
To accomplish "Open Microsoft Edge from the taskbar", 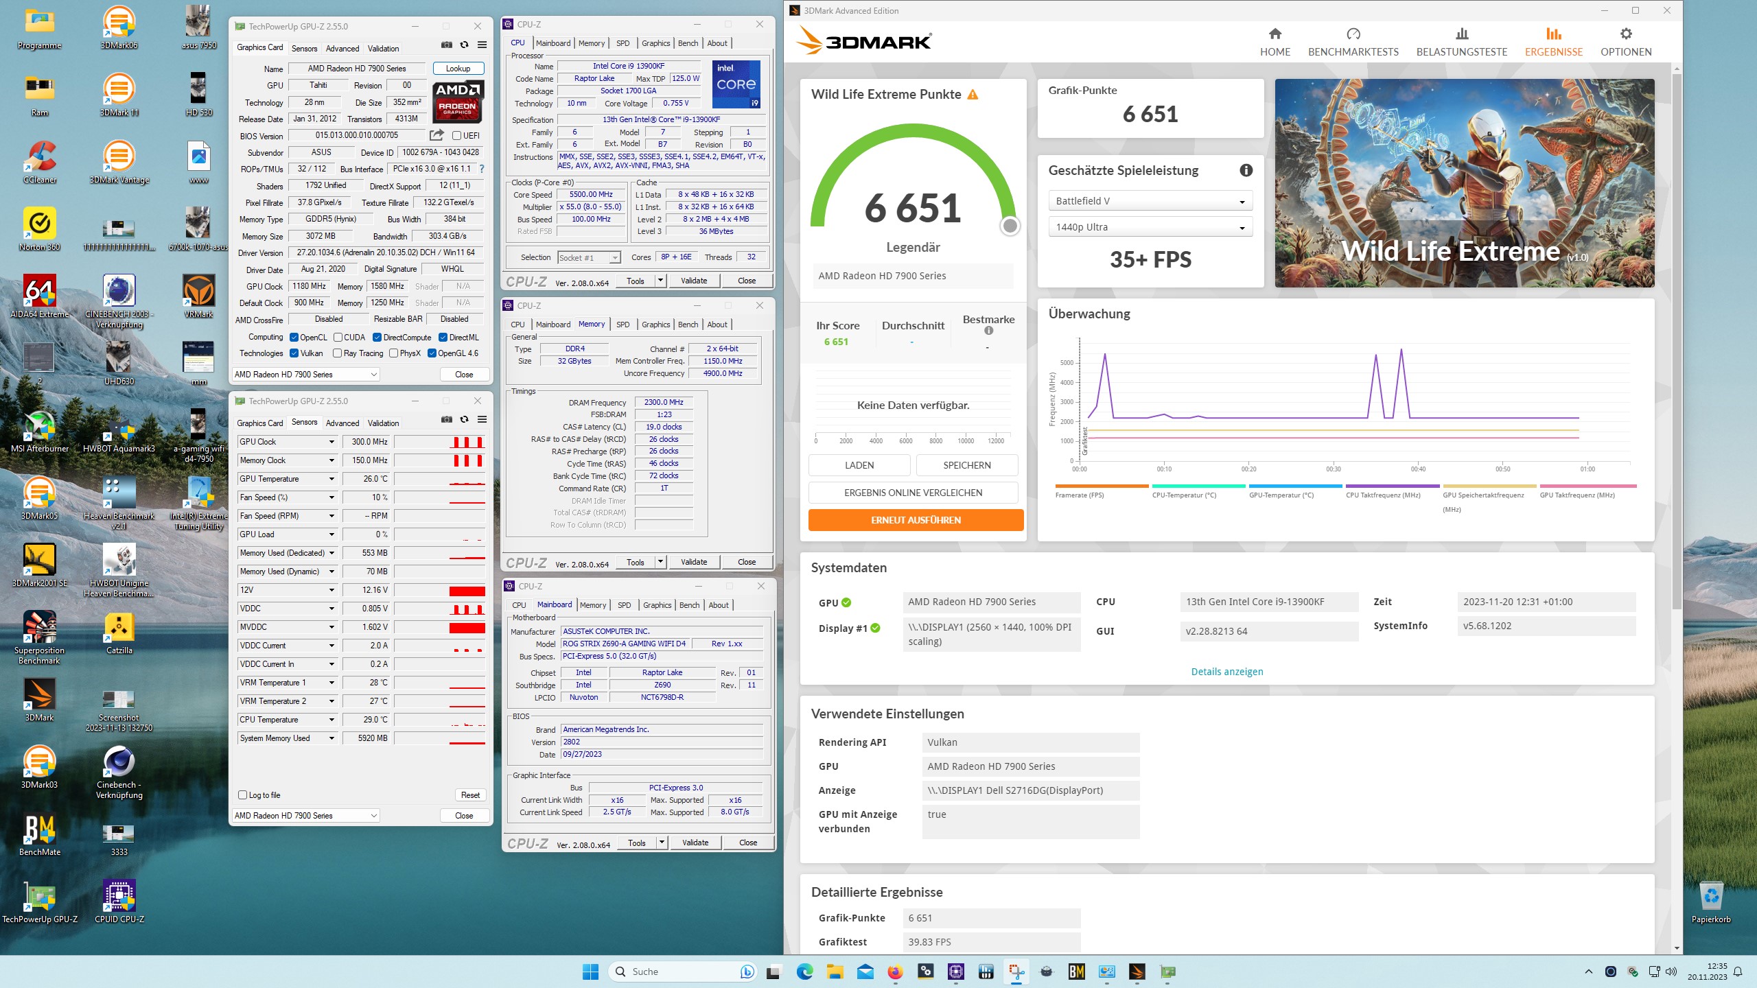I will point(804,972).
